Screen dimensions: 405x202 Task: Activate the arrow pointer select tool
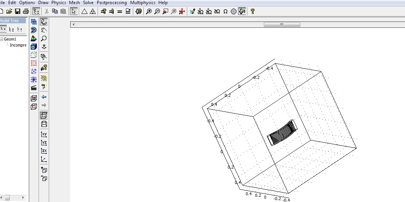(74, 11)
